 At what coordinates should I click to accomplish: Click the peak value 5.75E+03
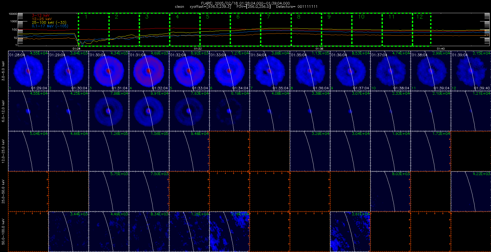tap(119, 174)
